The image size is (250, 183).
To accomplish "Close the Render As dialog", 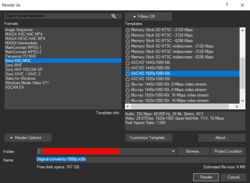I will (x=242, y=5).
